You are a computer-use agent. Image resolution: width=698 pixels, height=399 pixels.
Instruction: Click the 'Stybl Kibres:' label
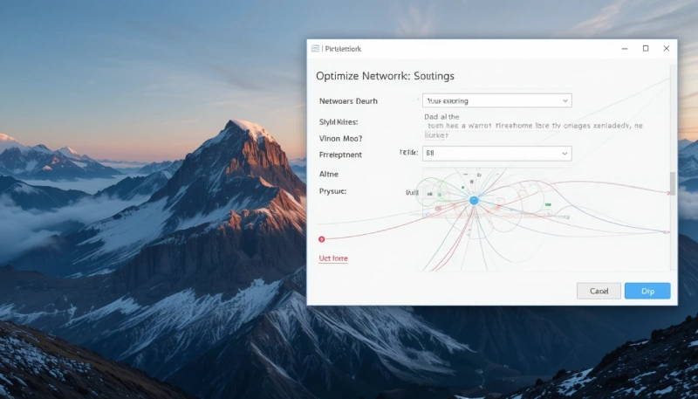coord(339,121)
